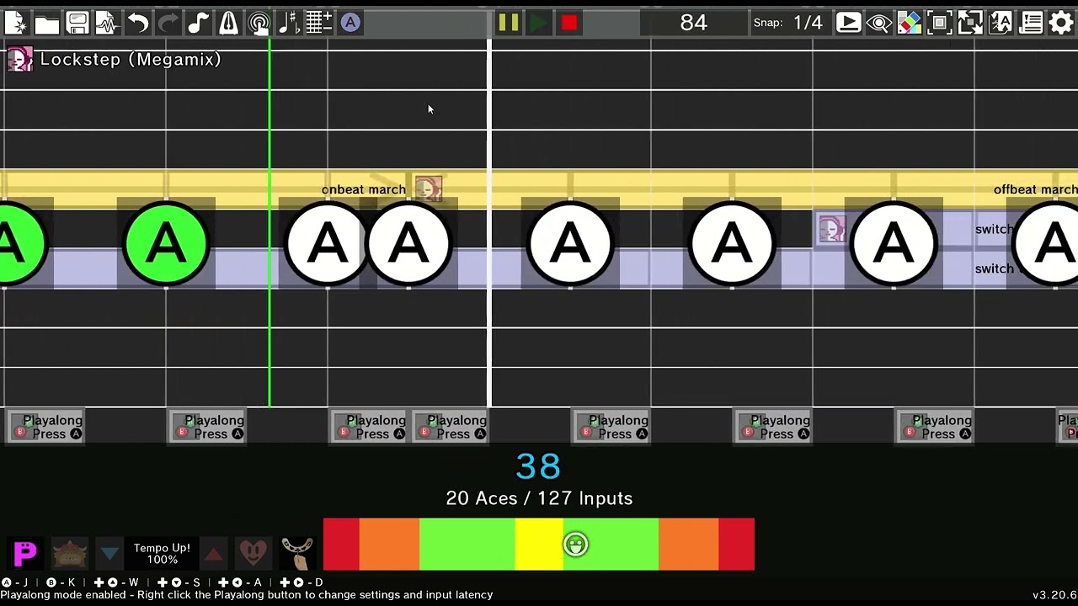This screenshot has height=606, width=1078.
Task: Click the '20 Aces / 127 Inputs' text
Action: 539,498
